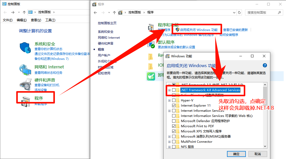Refresh the 程序 window address bar
The image size is (286, 159).
click(239, 13)
